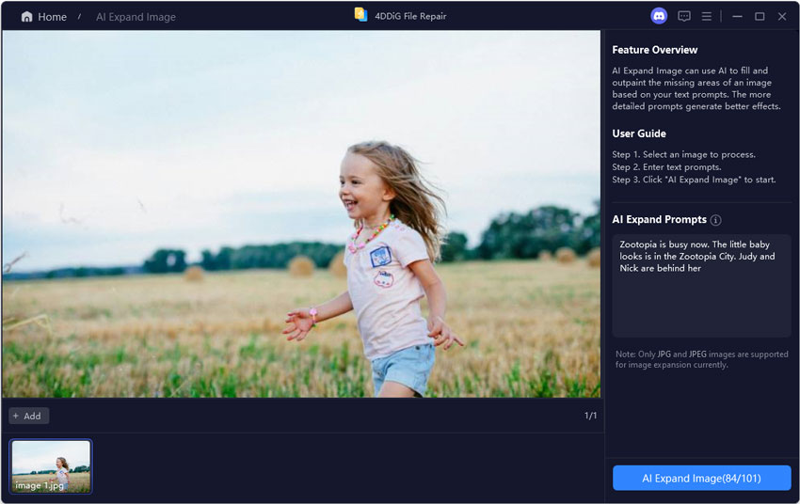Click the note about JPG and JPEG support
This screenshot has width=800, height=504.
[x=701, y=359]
